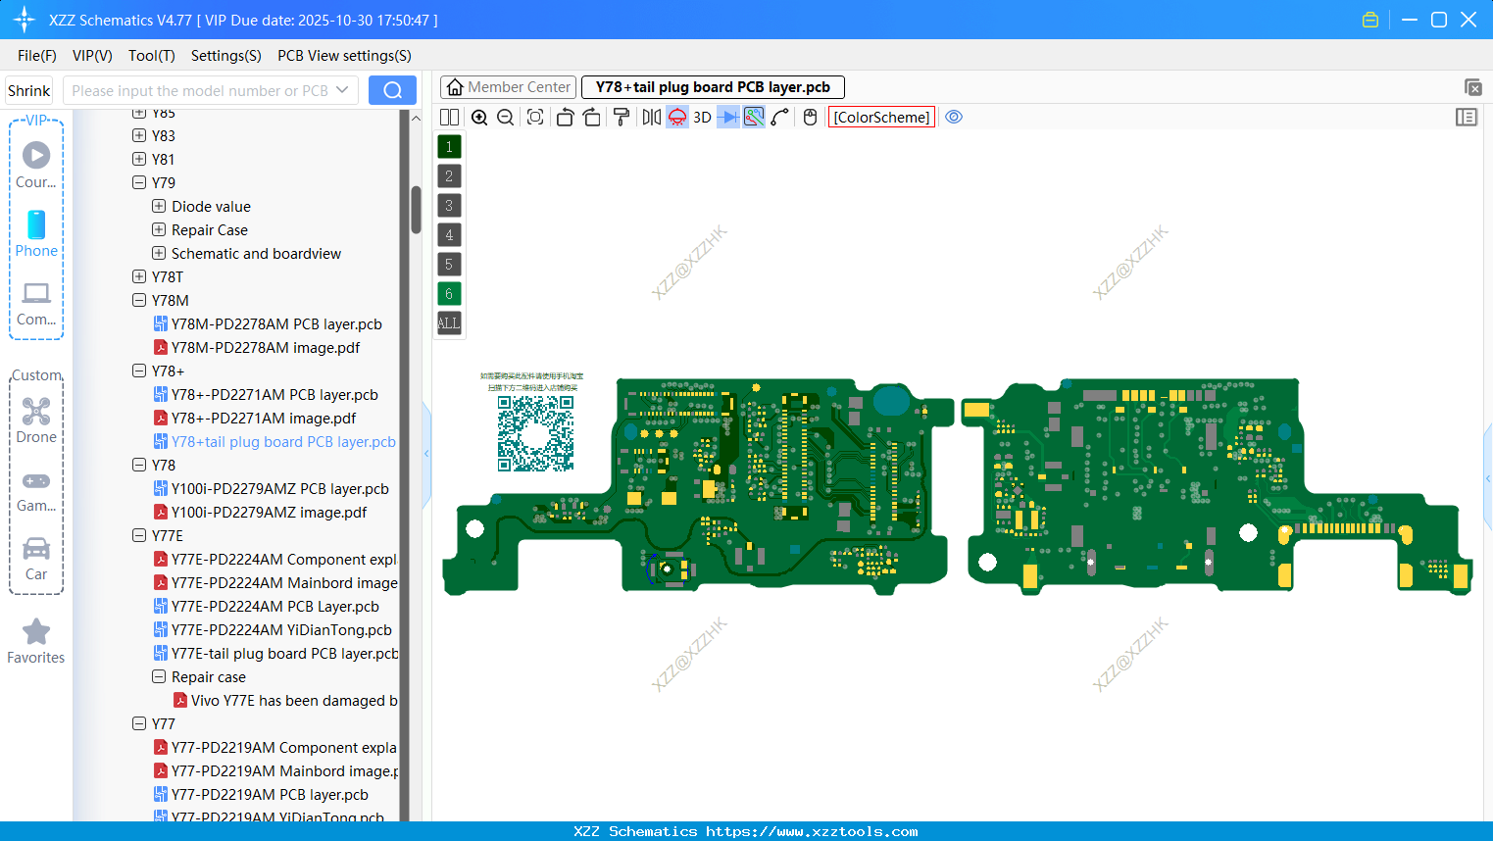This screenshot has width=1493, height=841.
Task: Select the Zoom In tool
Action: (479, 117)
